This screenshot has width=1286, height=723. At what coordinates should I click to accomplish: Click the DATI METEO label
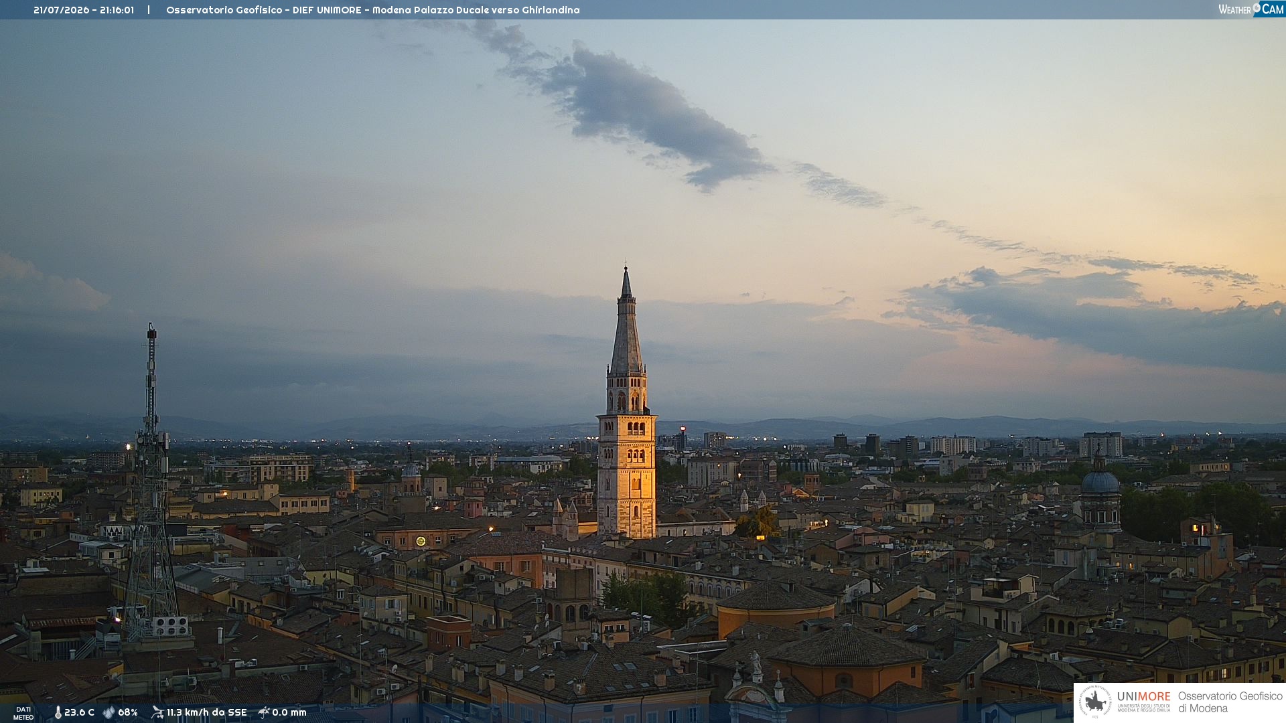pyautogui.click(x=23, y=713)
